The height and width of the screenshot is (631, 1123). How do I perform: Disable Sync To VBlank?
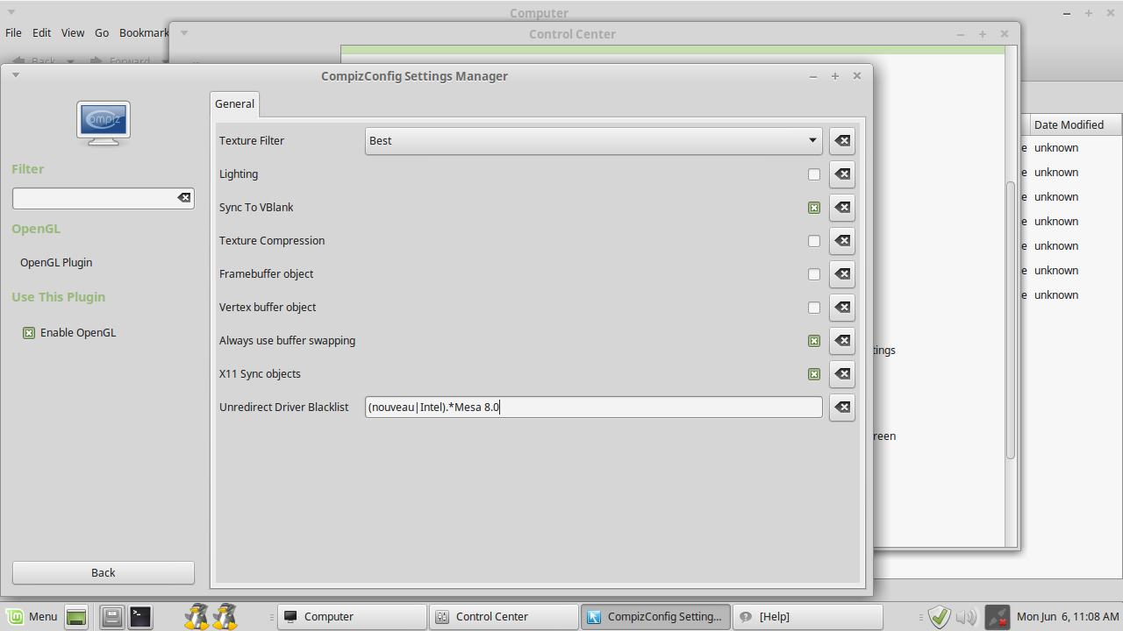coord(814,208)
